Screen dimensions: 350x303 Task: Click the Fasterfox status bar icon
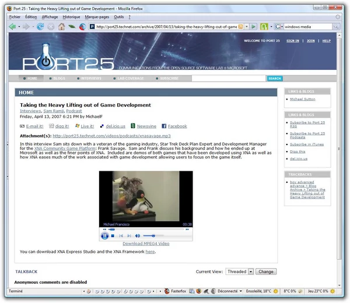[x=167, y=291]
